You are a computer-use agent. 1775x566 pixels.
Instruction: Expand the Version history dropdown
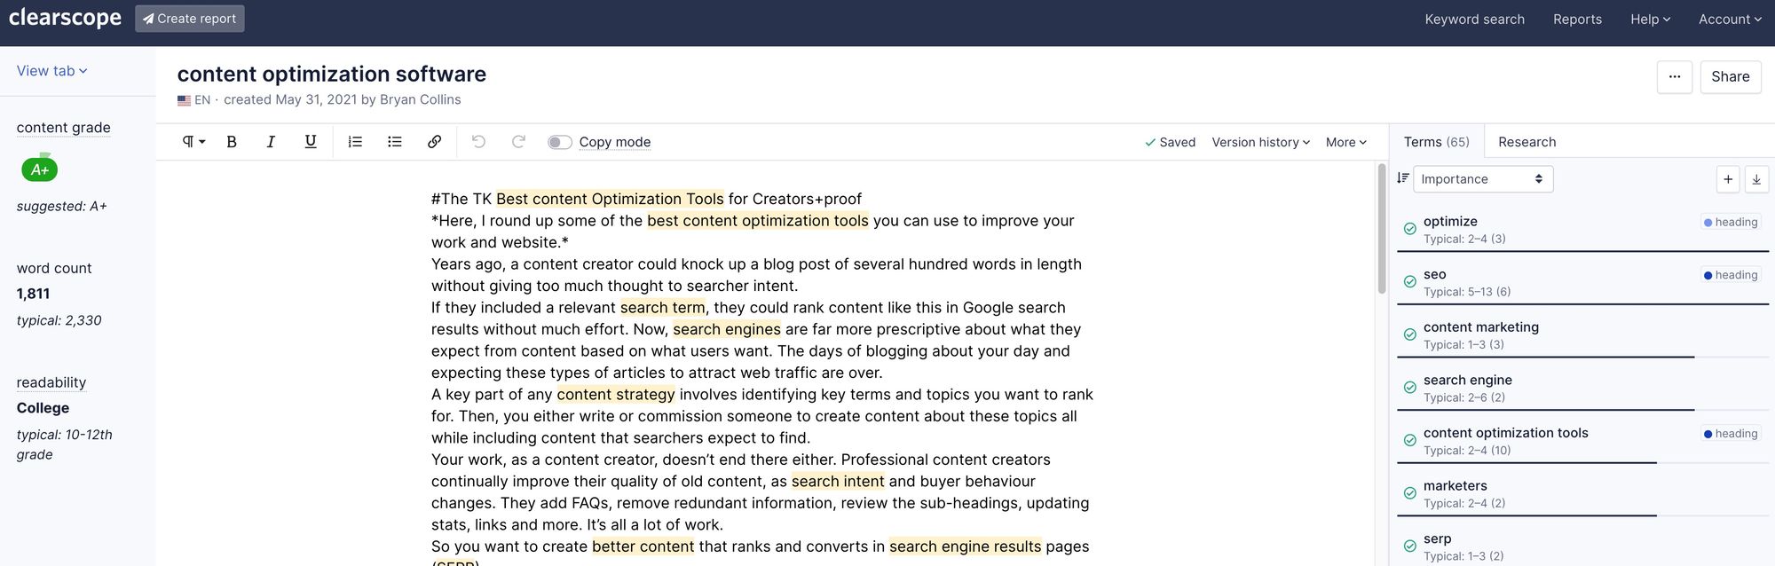[1260, 142]
